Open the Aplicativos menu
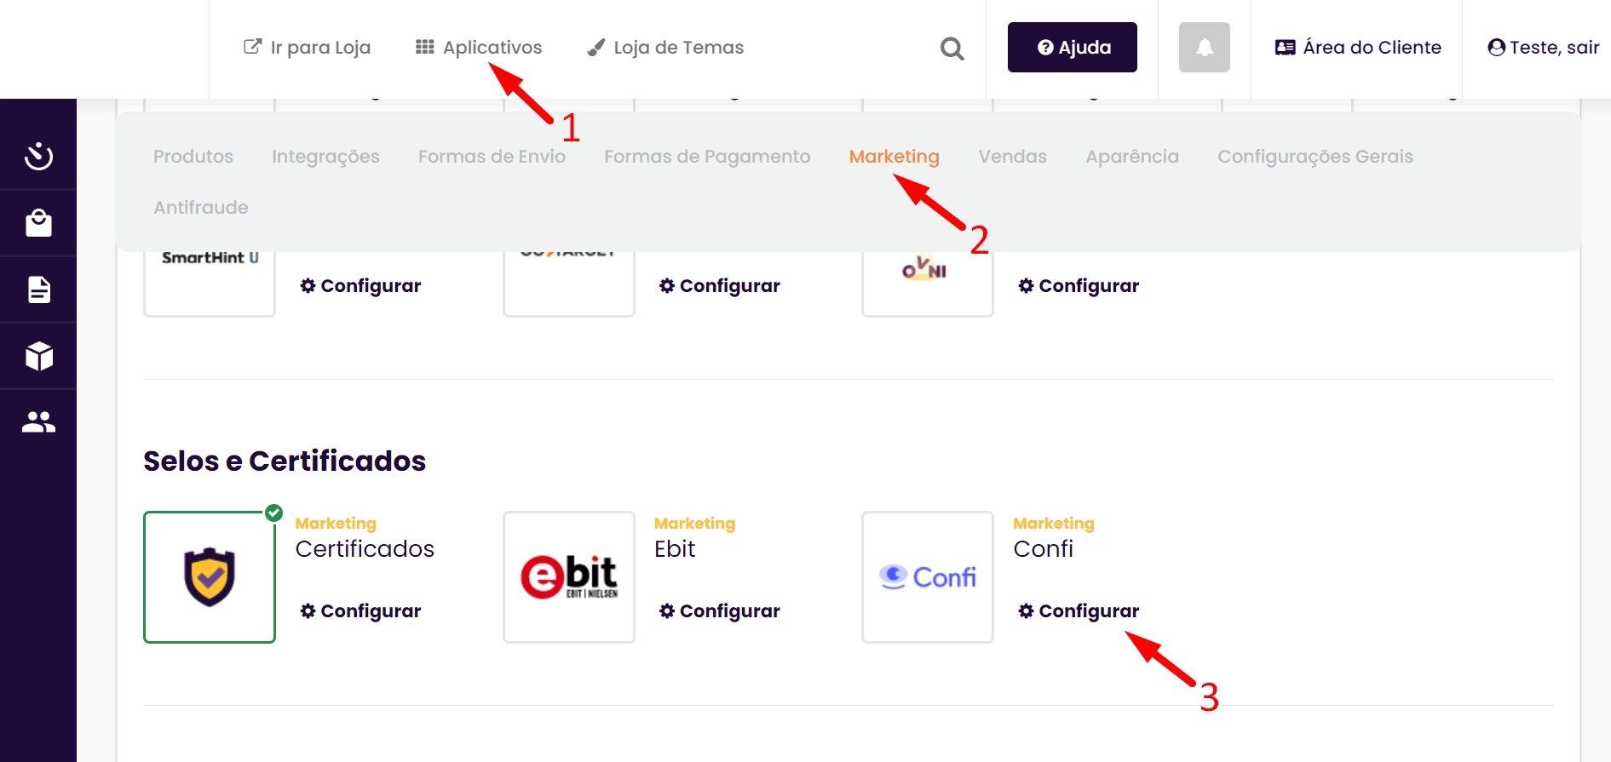The height and width of the screenshot is (762, 1611). click(479, 48)
